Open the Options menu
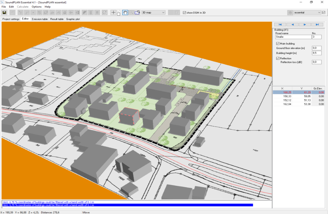328x214 pixels. [x=37, y=7]
